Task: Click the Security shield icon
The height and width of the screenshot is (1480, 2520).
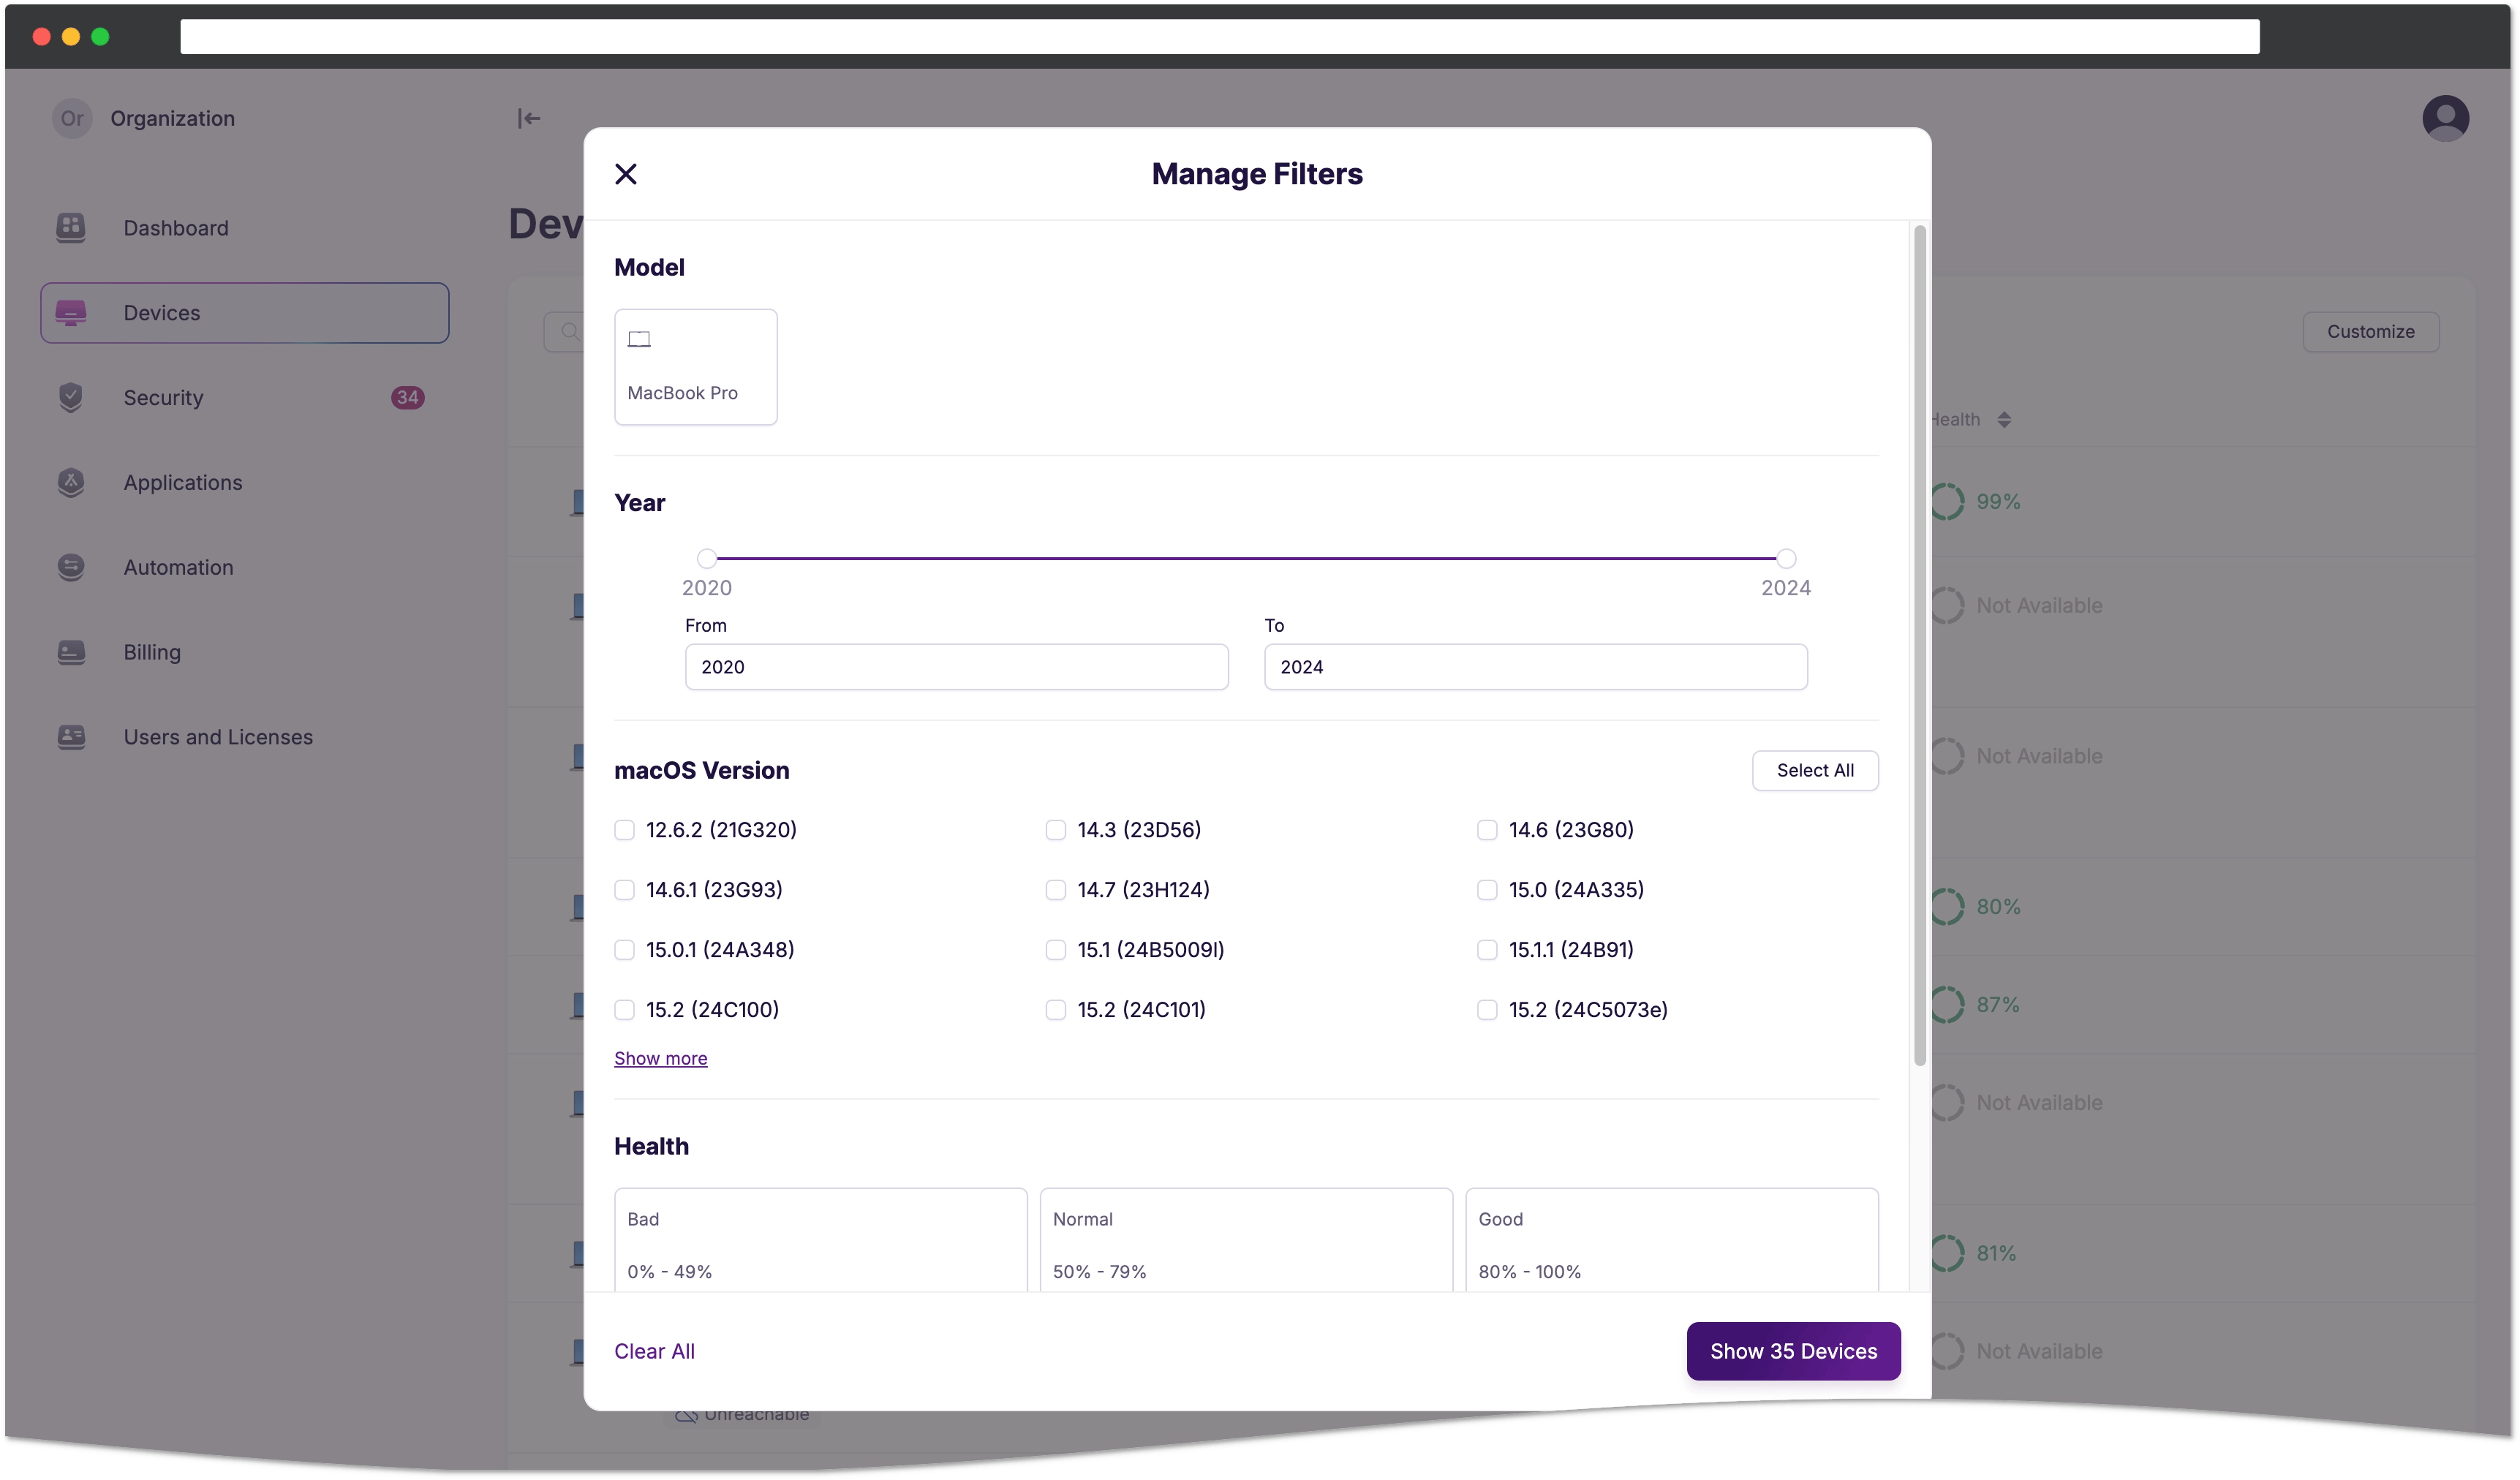Action: [x=71, y=397]
